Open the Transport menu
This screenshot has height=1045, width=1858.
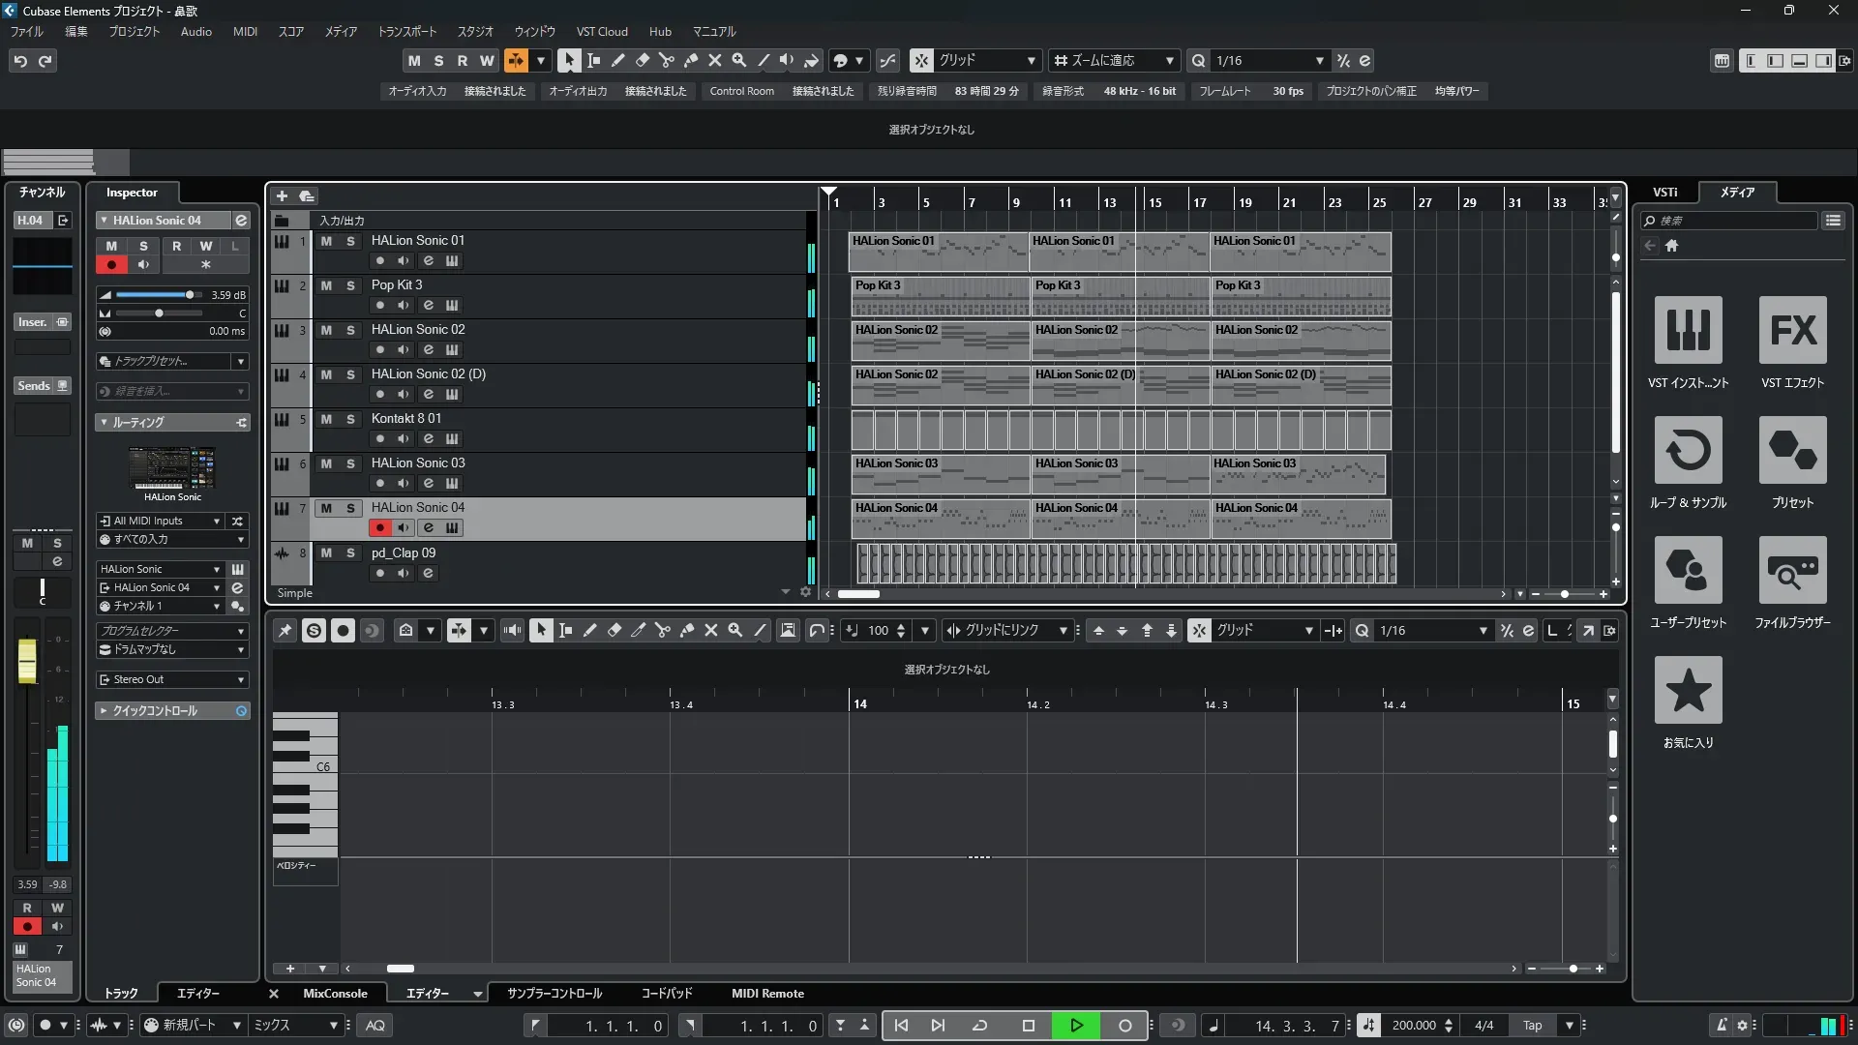click(x=406, y=31)
